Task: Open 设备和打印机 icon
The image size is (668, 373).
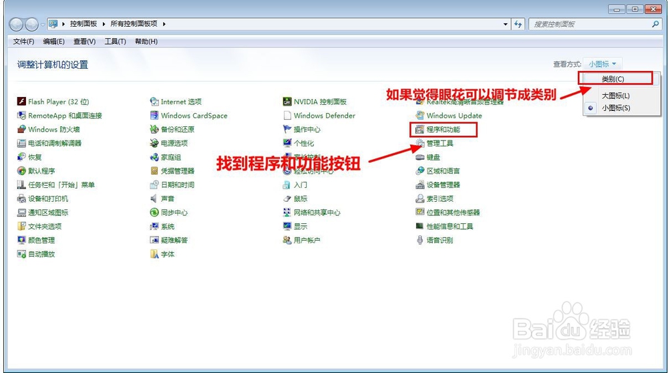Action: click(x=21, y=199)
